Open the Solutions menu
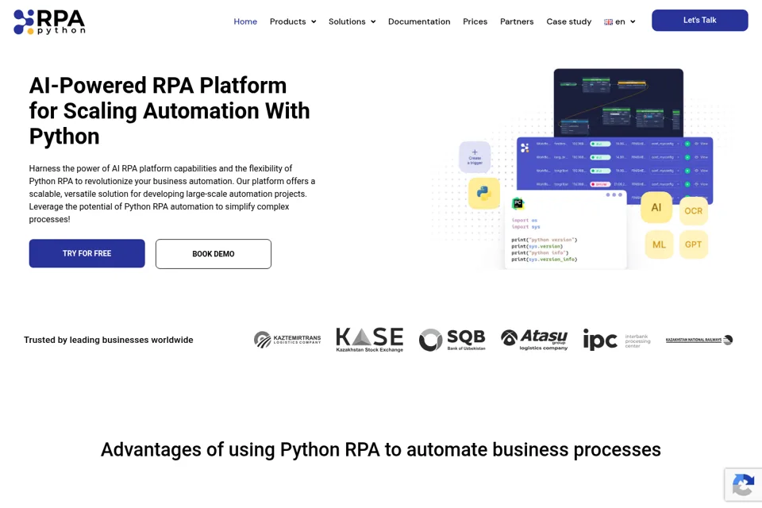 pyautogui.click(x=347, y=21)
